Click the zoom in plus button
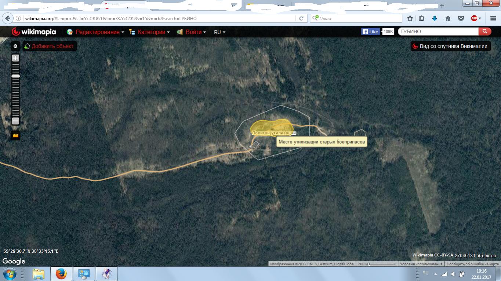 pos(15,58)
